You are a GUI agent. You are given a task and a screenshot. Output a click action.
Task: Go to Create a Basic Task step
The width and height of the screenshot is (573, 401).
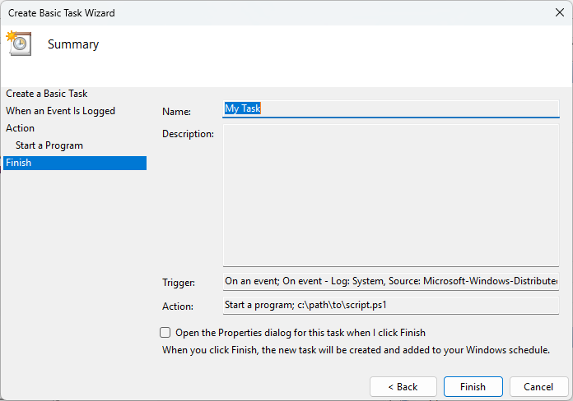click(46, 94)
